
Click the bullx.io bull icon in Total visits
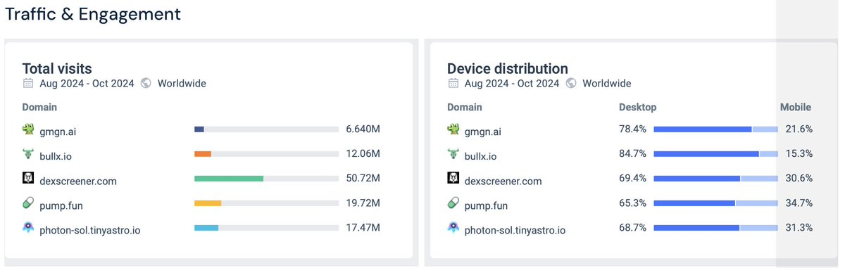pos(28,154)
